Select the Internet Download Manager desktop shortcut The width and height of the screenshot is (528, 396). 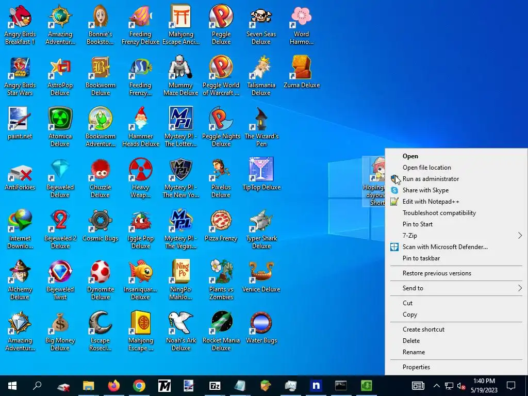tap(20, 221)
